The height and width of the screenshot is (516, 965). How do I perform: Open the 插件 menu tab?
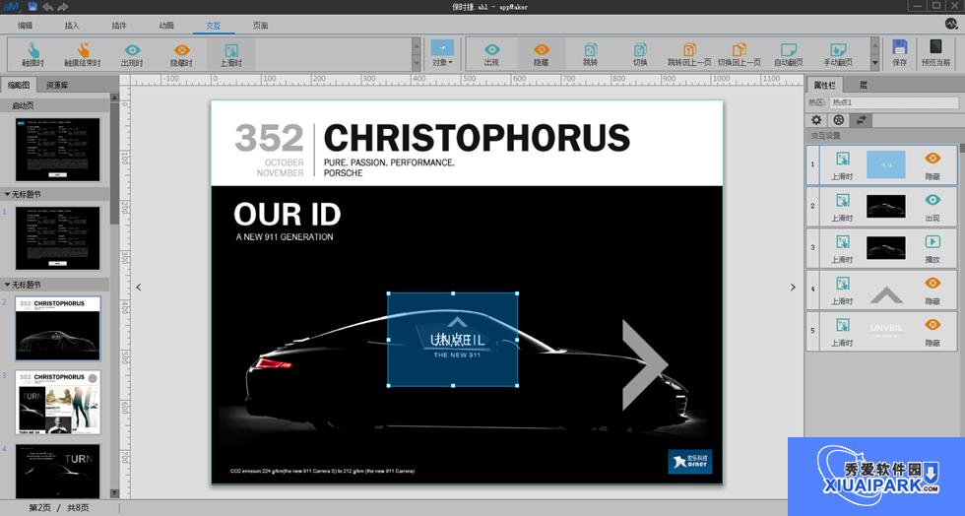(x=119, y=26)
